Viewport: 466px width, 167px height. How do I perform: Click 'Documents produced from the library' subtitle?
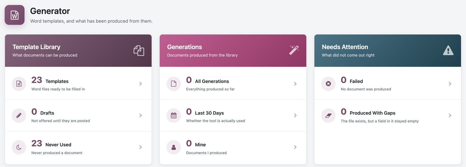tap(202, 55)
